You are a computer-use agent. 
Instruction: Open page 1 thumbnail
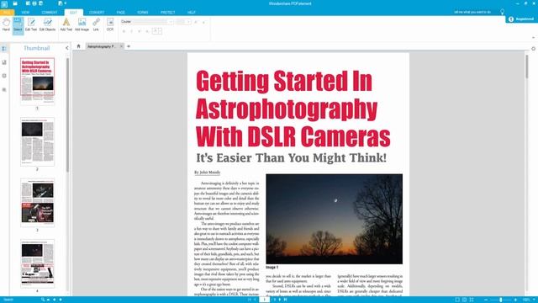pyautogui.click(x=37, y=81)
